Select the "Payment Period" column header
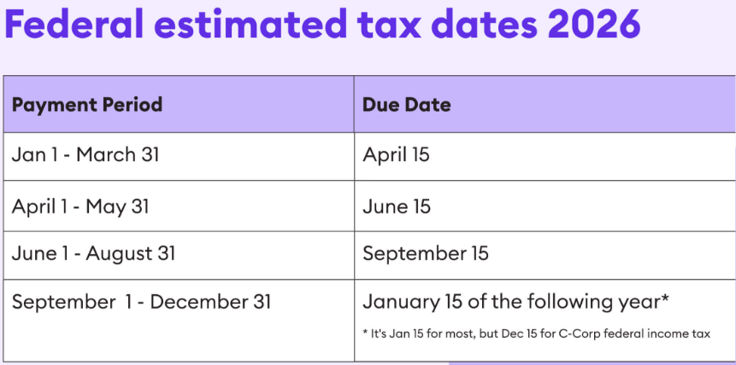 click(x=87, y=105)
